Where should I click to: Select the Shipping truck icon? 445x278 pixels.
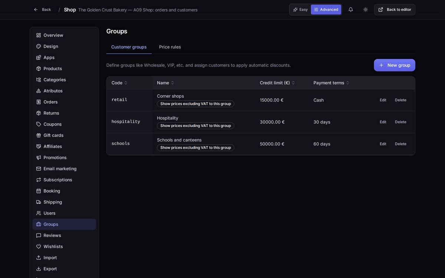pos(39,202)
